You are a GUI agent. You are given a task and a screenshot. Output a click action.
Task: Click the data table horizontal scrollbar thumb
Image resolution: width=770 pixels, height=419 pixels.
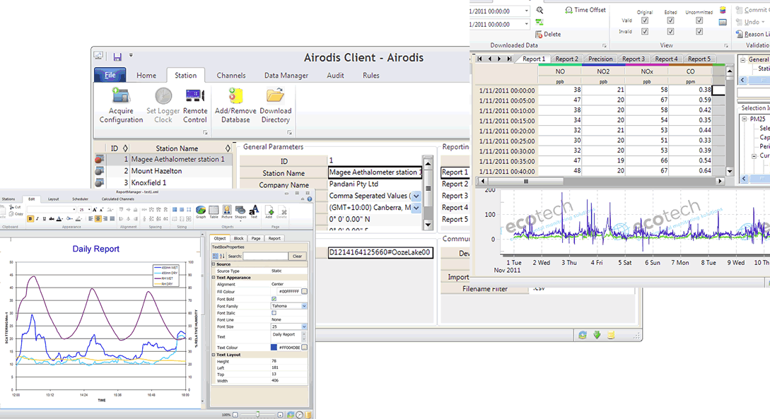[526, 181]
